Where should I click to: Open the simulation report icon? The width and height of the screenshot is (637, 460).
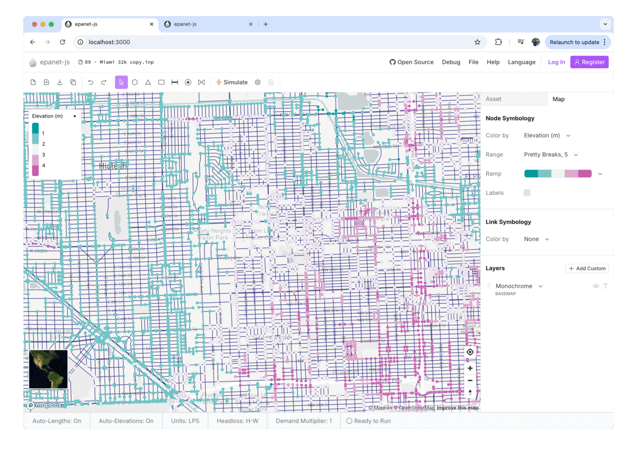coord(271,82)
